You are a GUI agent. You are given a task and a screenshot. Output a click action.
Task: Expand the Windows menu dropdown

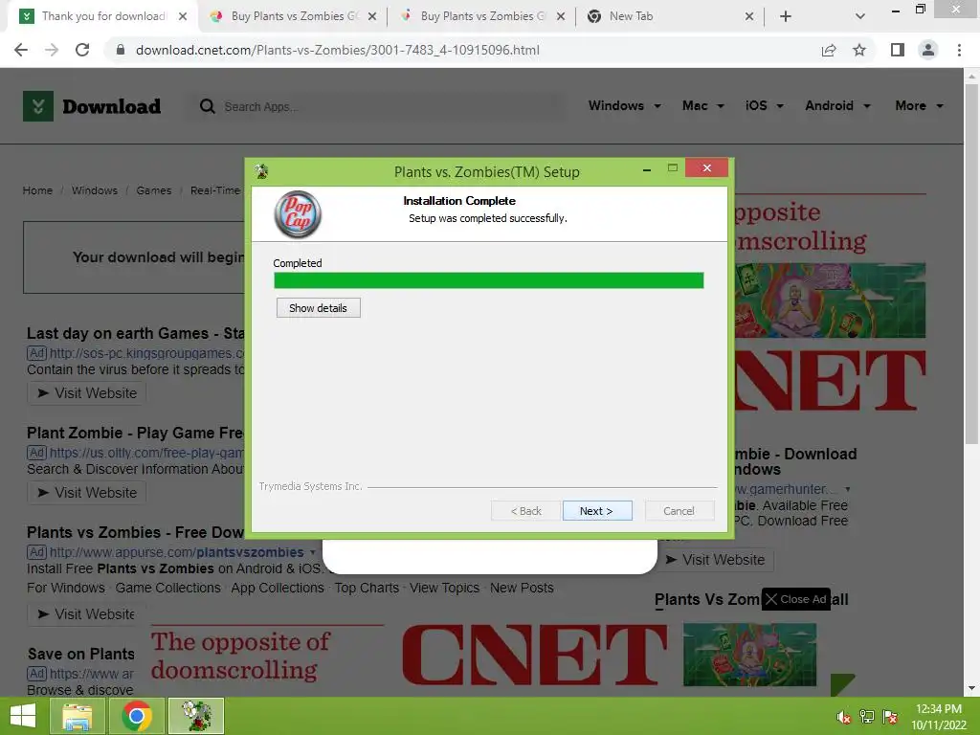click(624, 105)
